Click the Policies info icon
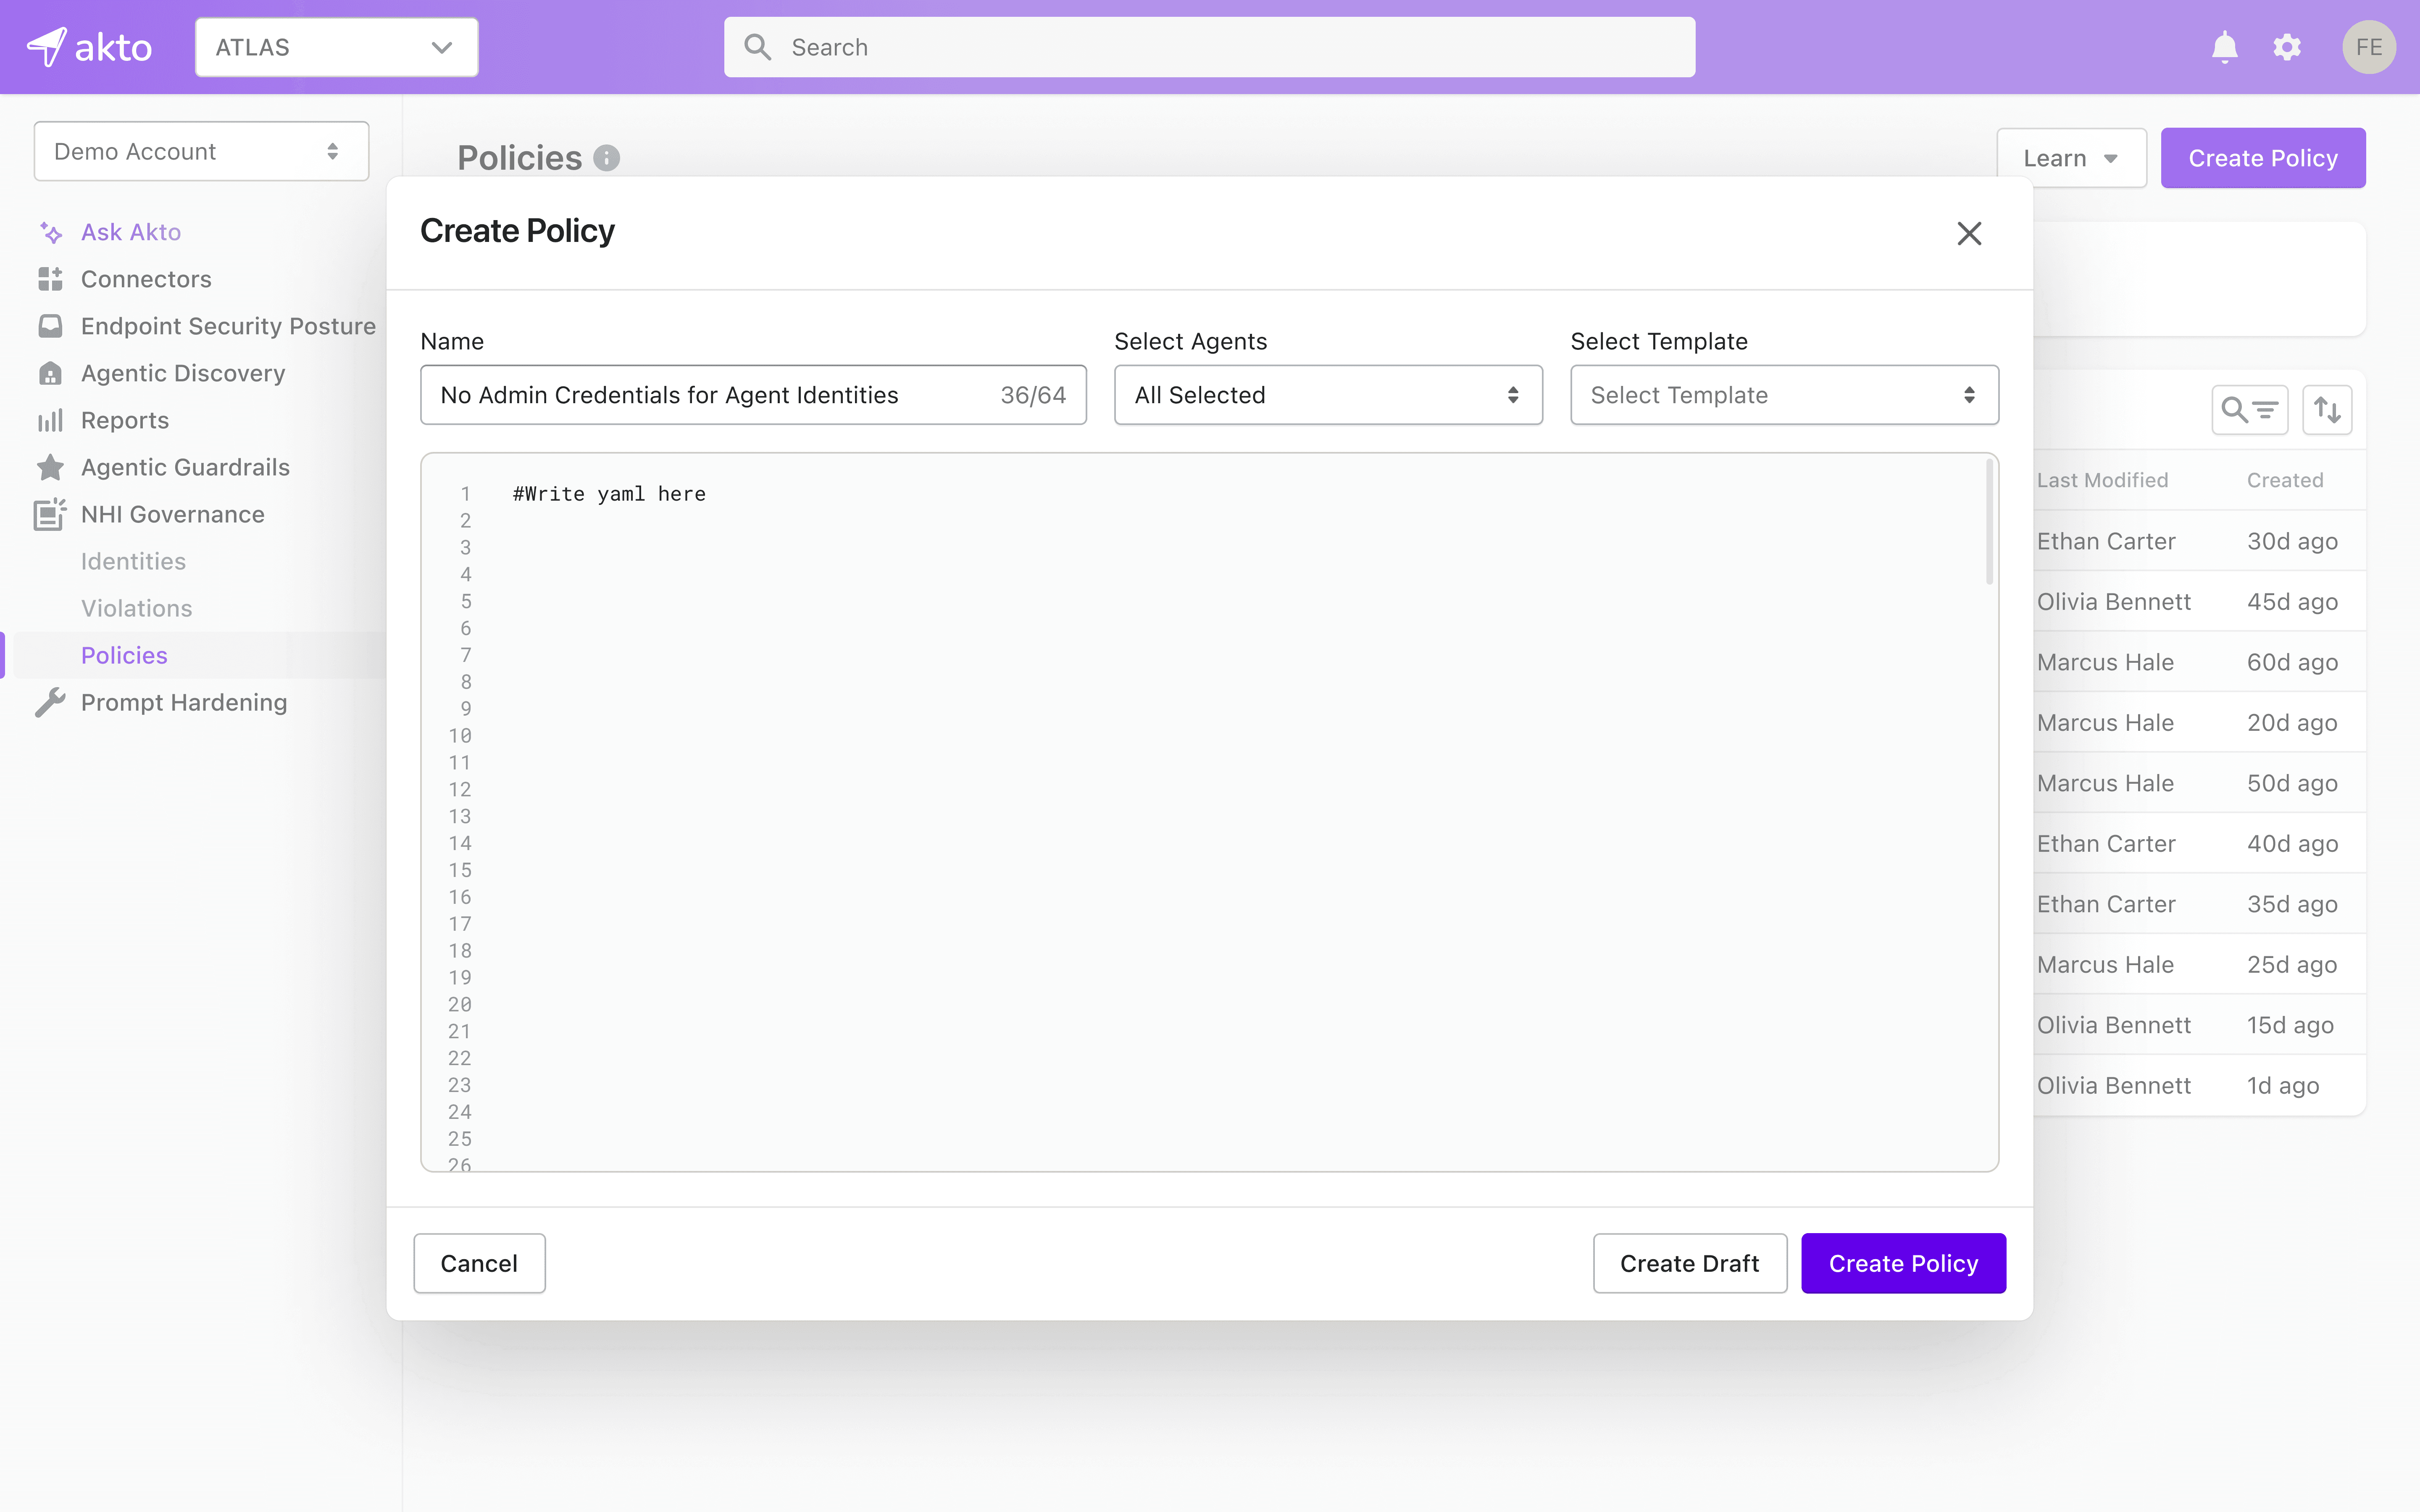The height and width of the screenshot is (1512, 2420). coord(606,158)
